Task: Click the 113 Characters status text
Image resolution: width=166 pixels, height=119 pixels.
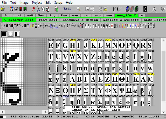Action: (25, 117)
